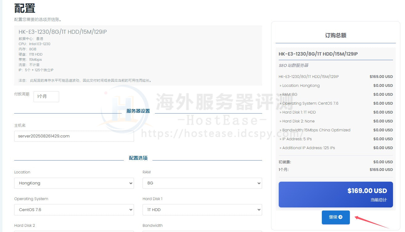Viewport: 405px width, 232px height.
Task: Click the 1个月 row label in order summary
Action: point(284,170)
